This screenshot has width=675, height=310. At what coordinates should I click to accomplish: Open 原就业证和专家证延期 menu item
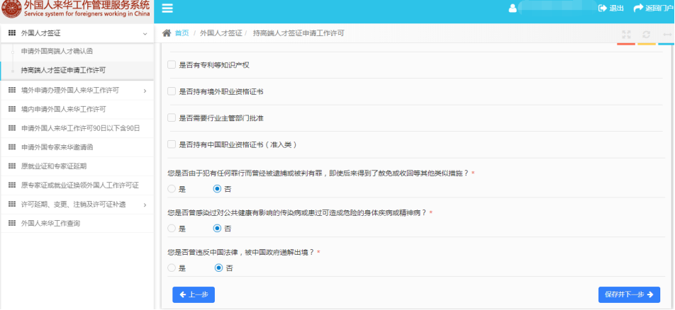tap(54, 166)
